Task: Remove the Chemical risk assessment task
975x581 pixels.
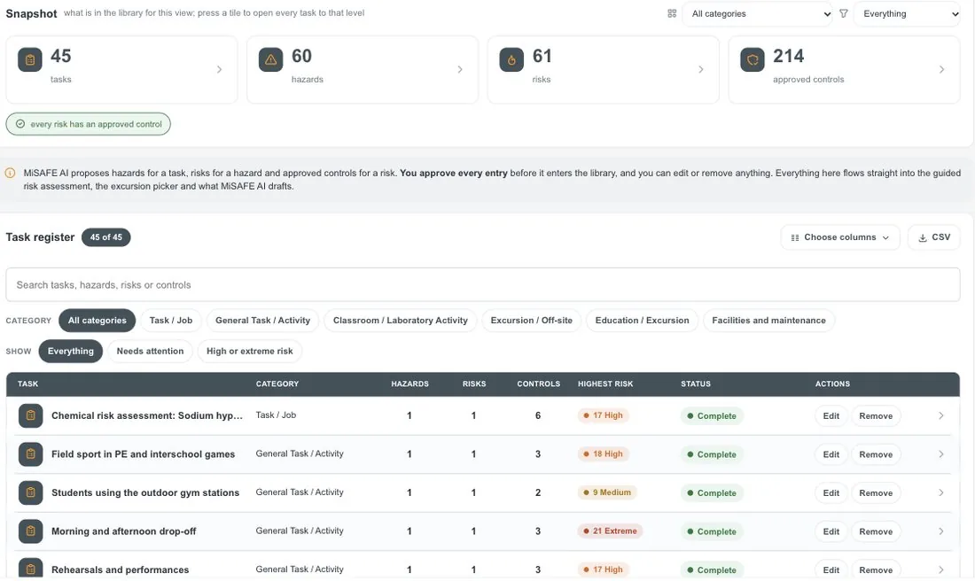Action: (876, 415)
